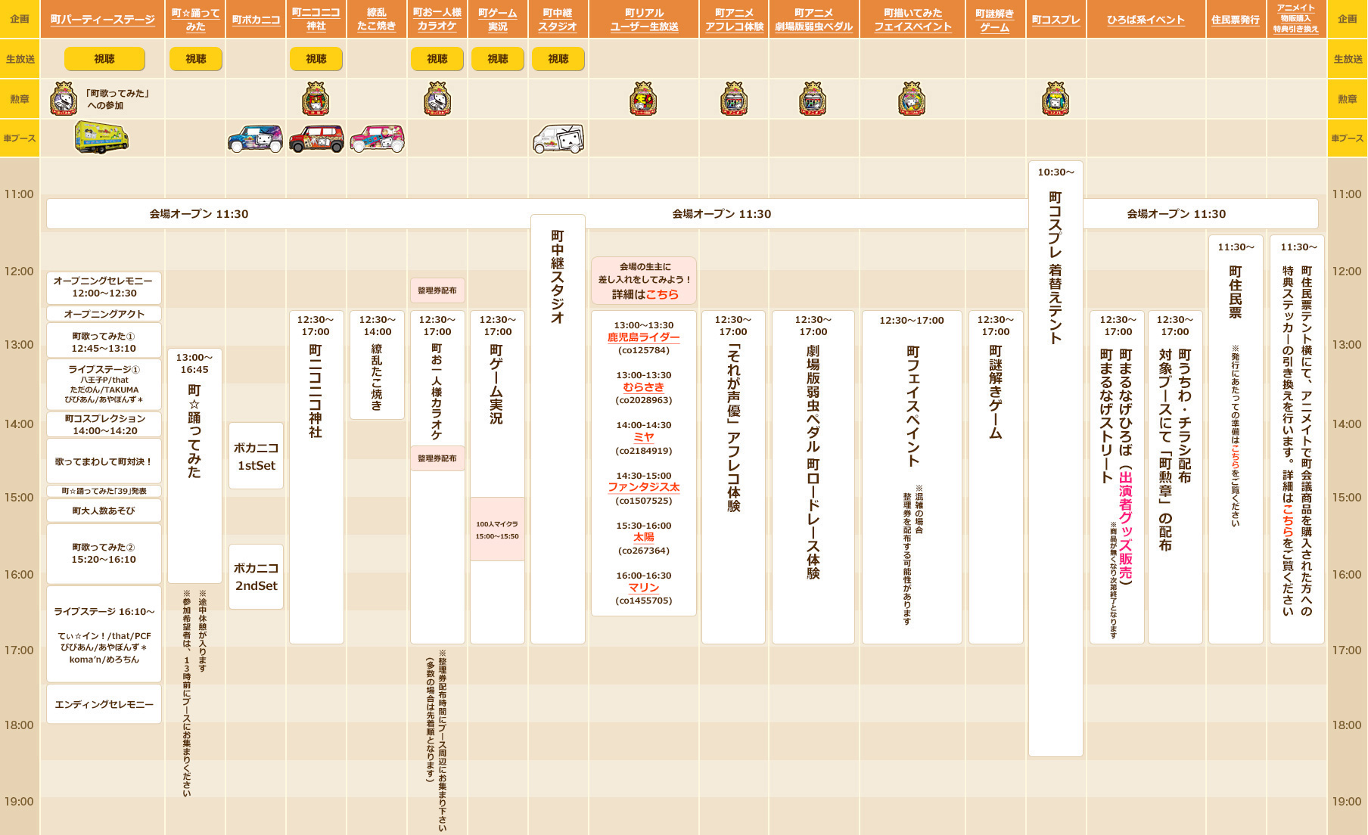
Task: Open the ひろば系イベント header link
Action: click(x=1146, y=20)
